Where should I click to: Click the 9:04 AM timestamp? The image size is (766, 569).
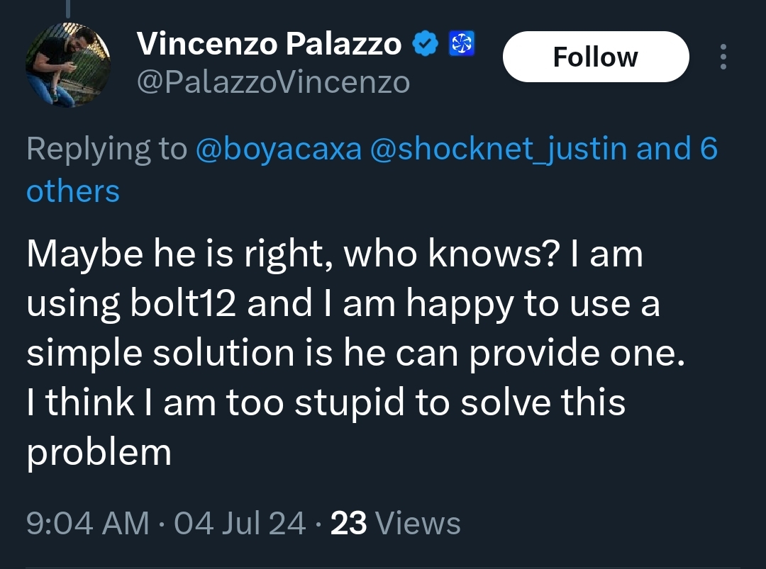[88, 524]
